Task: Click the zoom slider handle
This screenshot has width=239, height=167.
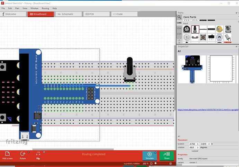Action: coord(156,163)
